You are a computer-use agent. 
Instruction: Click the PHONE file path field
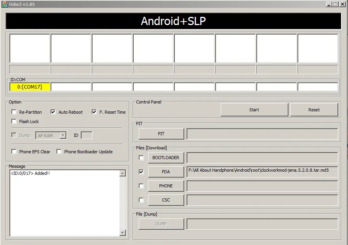pyautogui.click(x=262, y=186)
